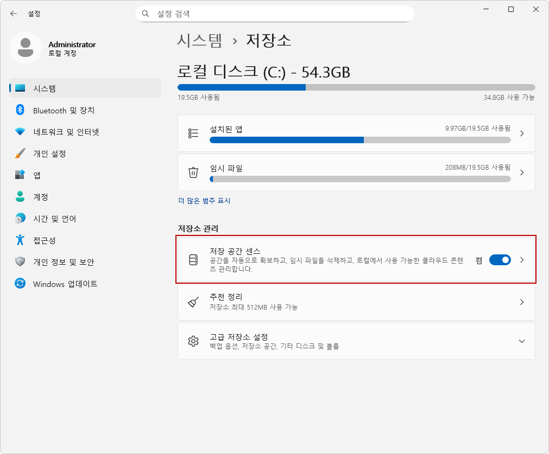Click the 로컬 계정 label
549x454 pixels.
pyautogui.click(x=62, y=53)
